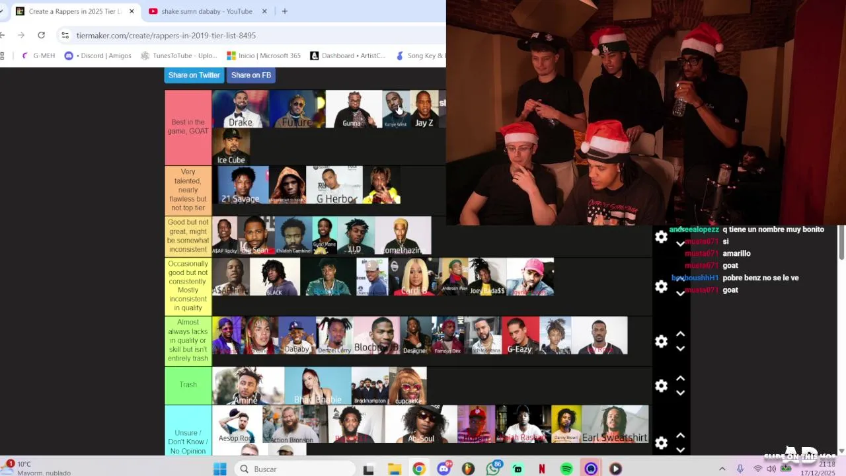Move 'Good but not great' tier down
This screenshot has width=846, height=476.
point(680,244)
